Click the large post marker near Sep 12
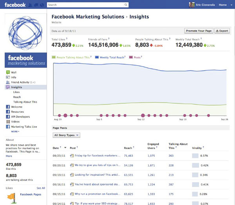 (x=143, y=115)
